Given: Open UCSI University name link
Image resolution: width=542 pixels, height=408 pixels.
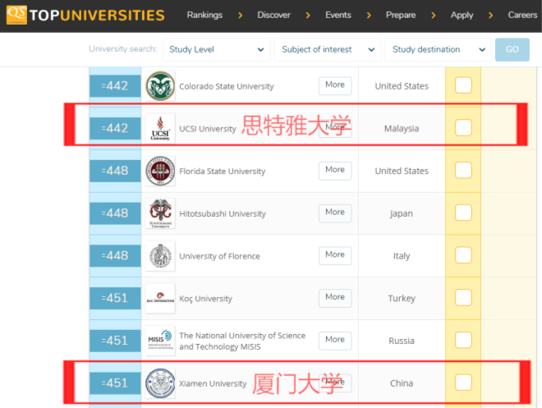Looking at the screenshot, I should click(x=208, y=129).
